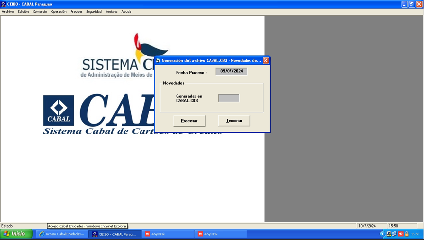The image size is (424, 240).
Task: Click the orange padlock tray icon
Action: (x=406, y=234)
